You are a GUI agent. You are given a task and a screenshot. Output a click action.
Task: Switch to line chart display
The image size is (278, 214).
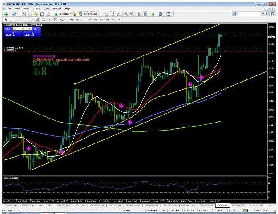click(x=119, y=14)
